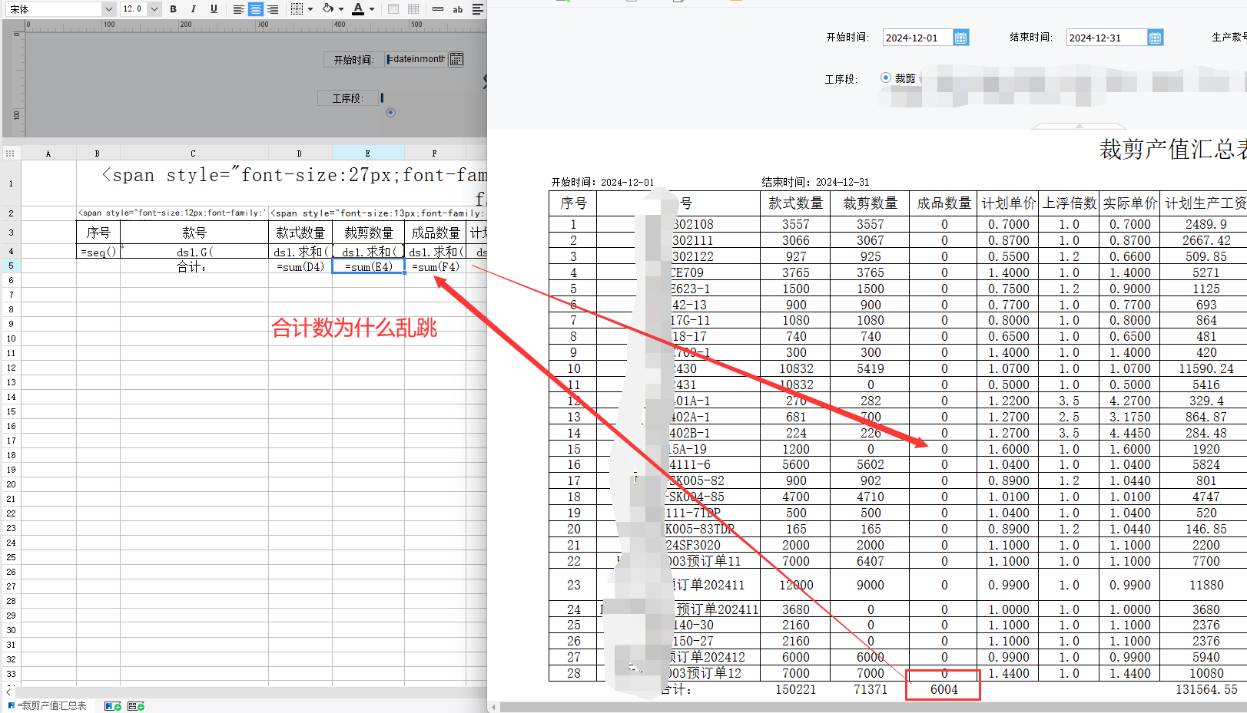This screenshot has height=713, width=1247.
Task: Expand the font size 12.0 dropdown
Action: (x=154, y=9)
